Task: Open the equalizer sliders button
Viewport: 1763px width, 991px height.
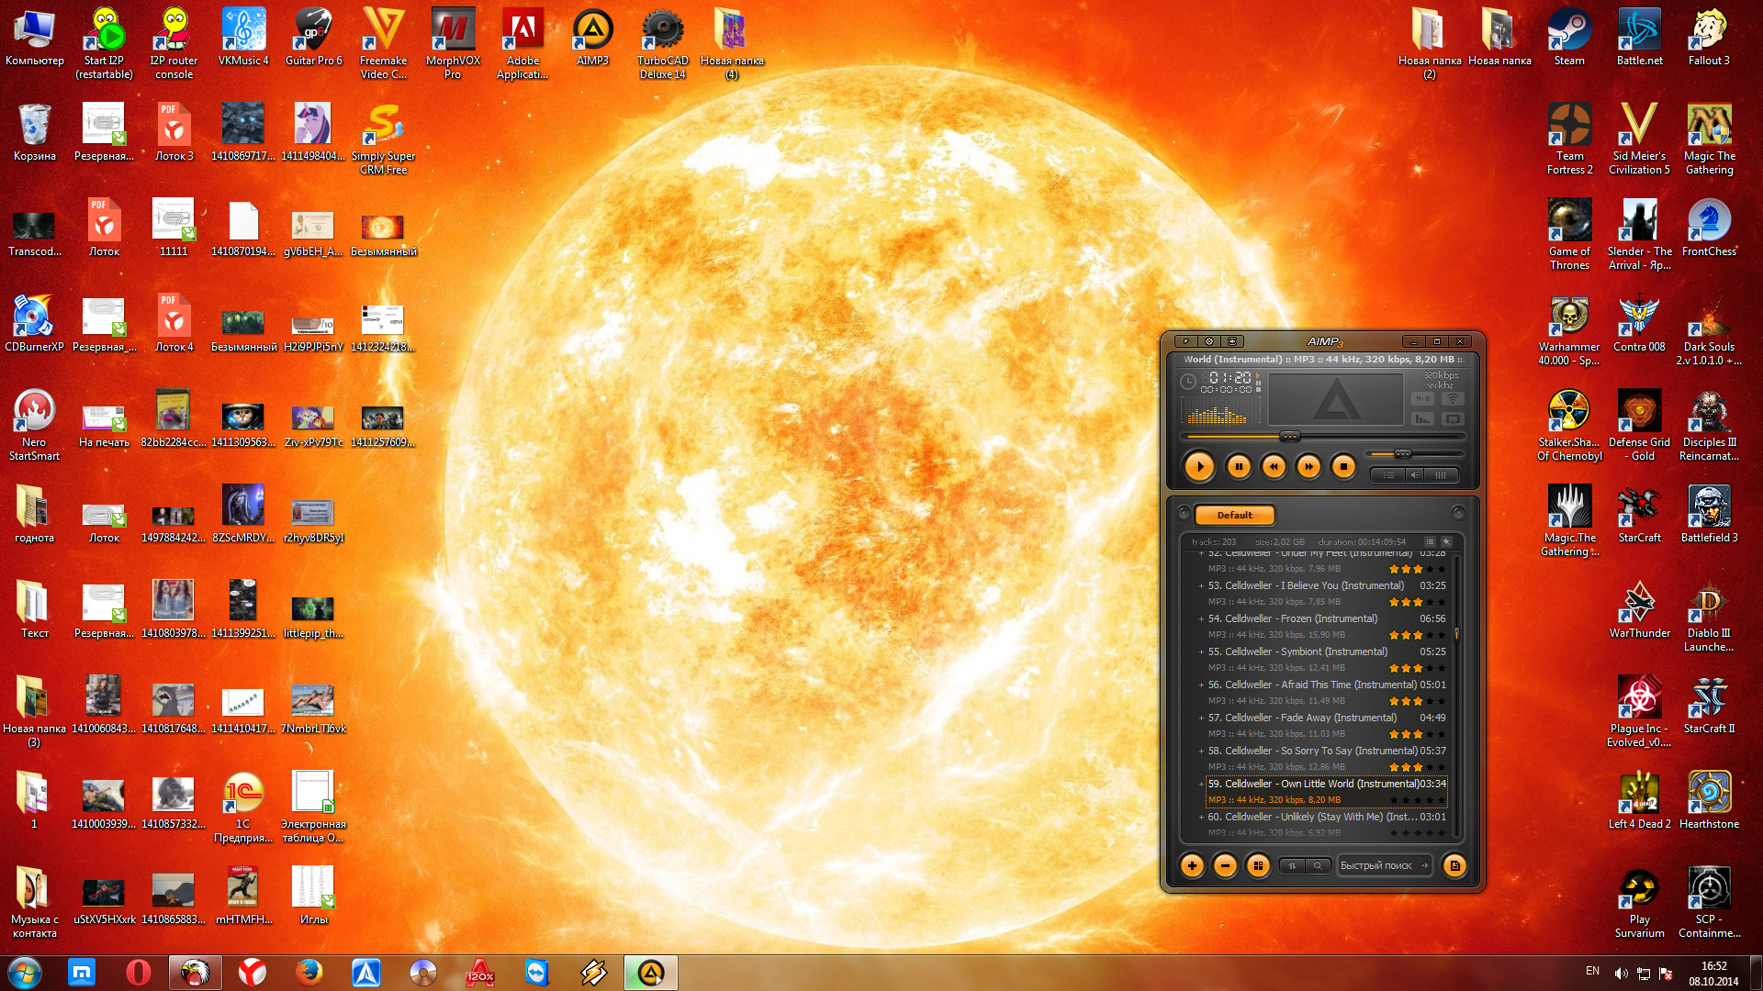Action: click(1441, 475)
